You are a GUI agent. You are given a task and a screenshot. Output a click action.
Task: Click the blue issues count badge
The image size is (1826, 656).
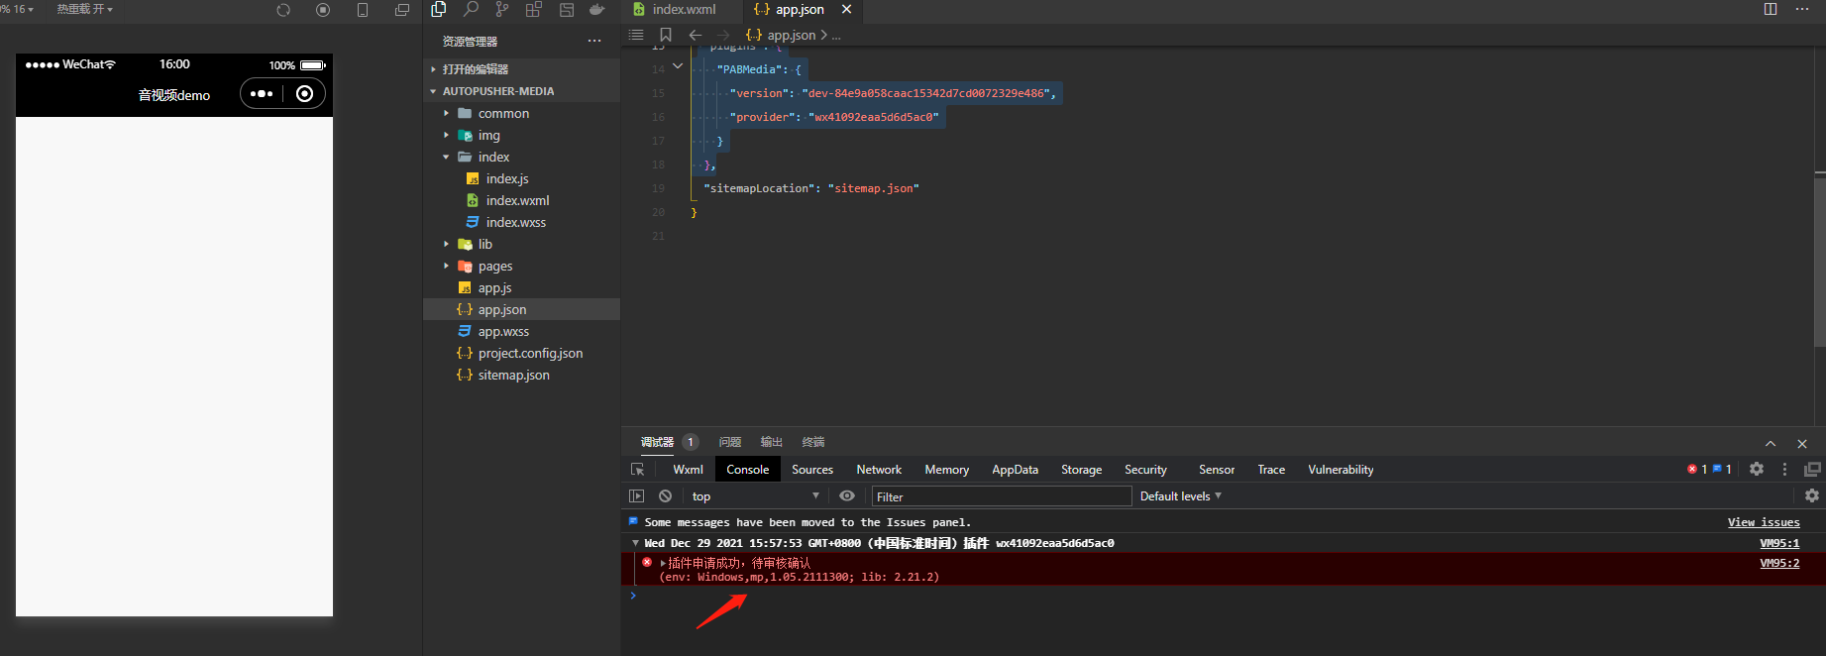coord(1722,470)
